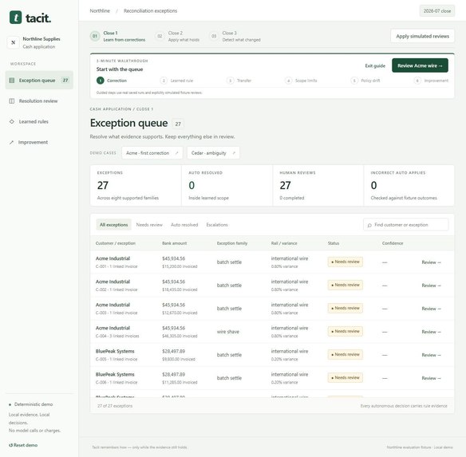Click walkthrough step 1 Correction circle
The width and height of the screenshot is (466, 457).
pos(101,81)
